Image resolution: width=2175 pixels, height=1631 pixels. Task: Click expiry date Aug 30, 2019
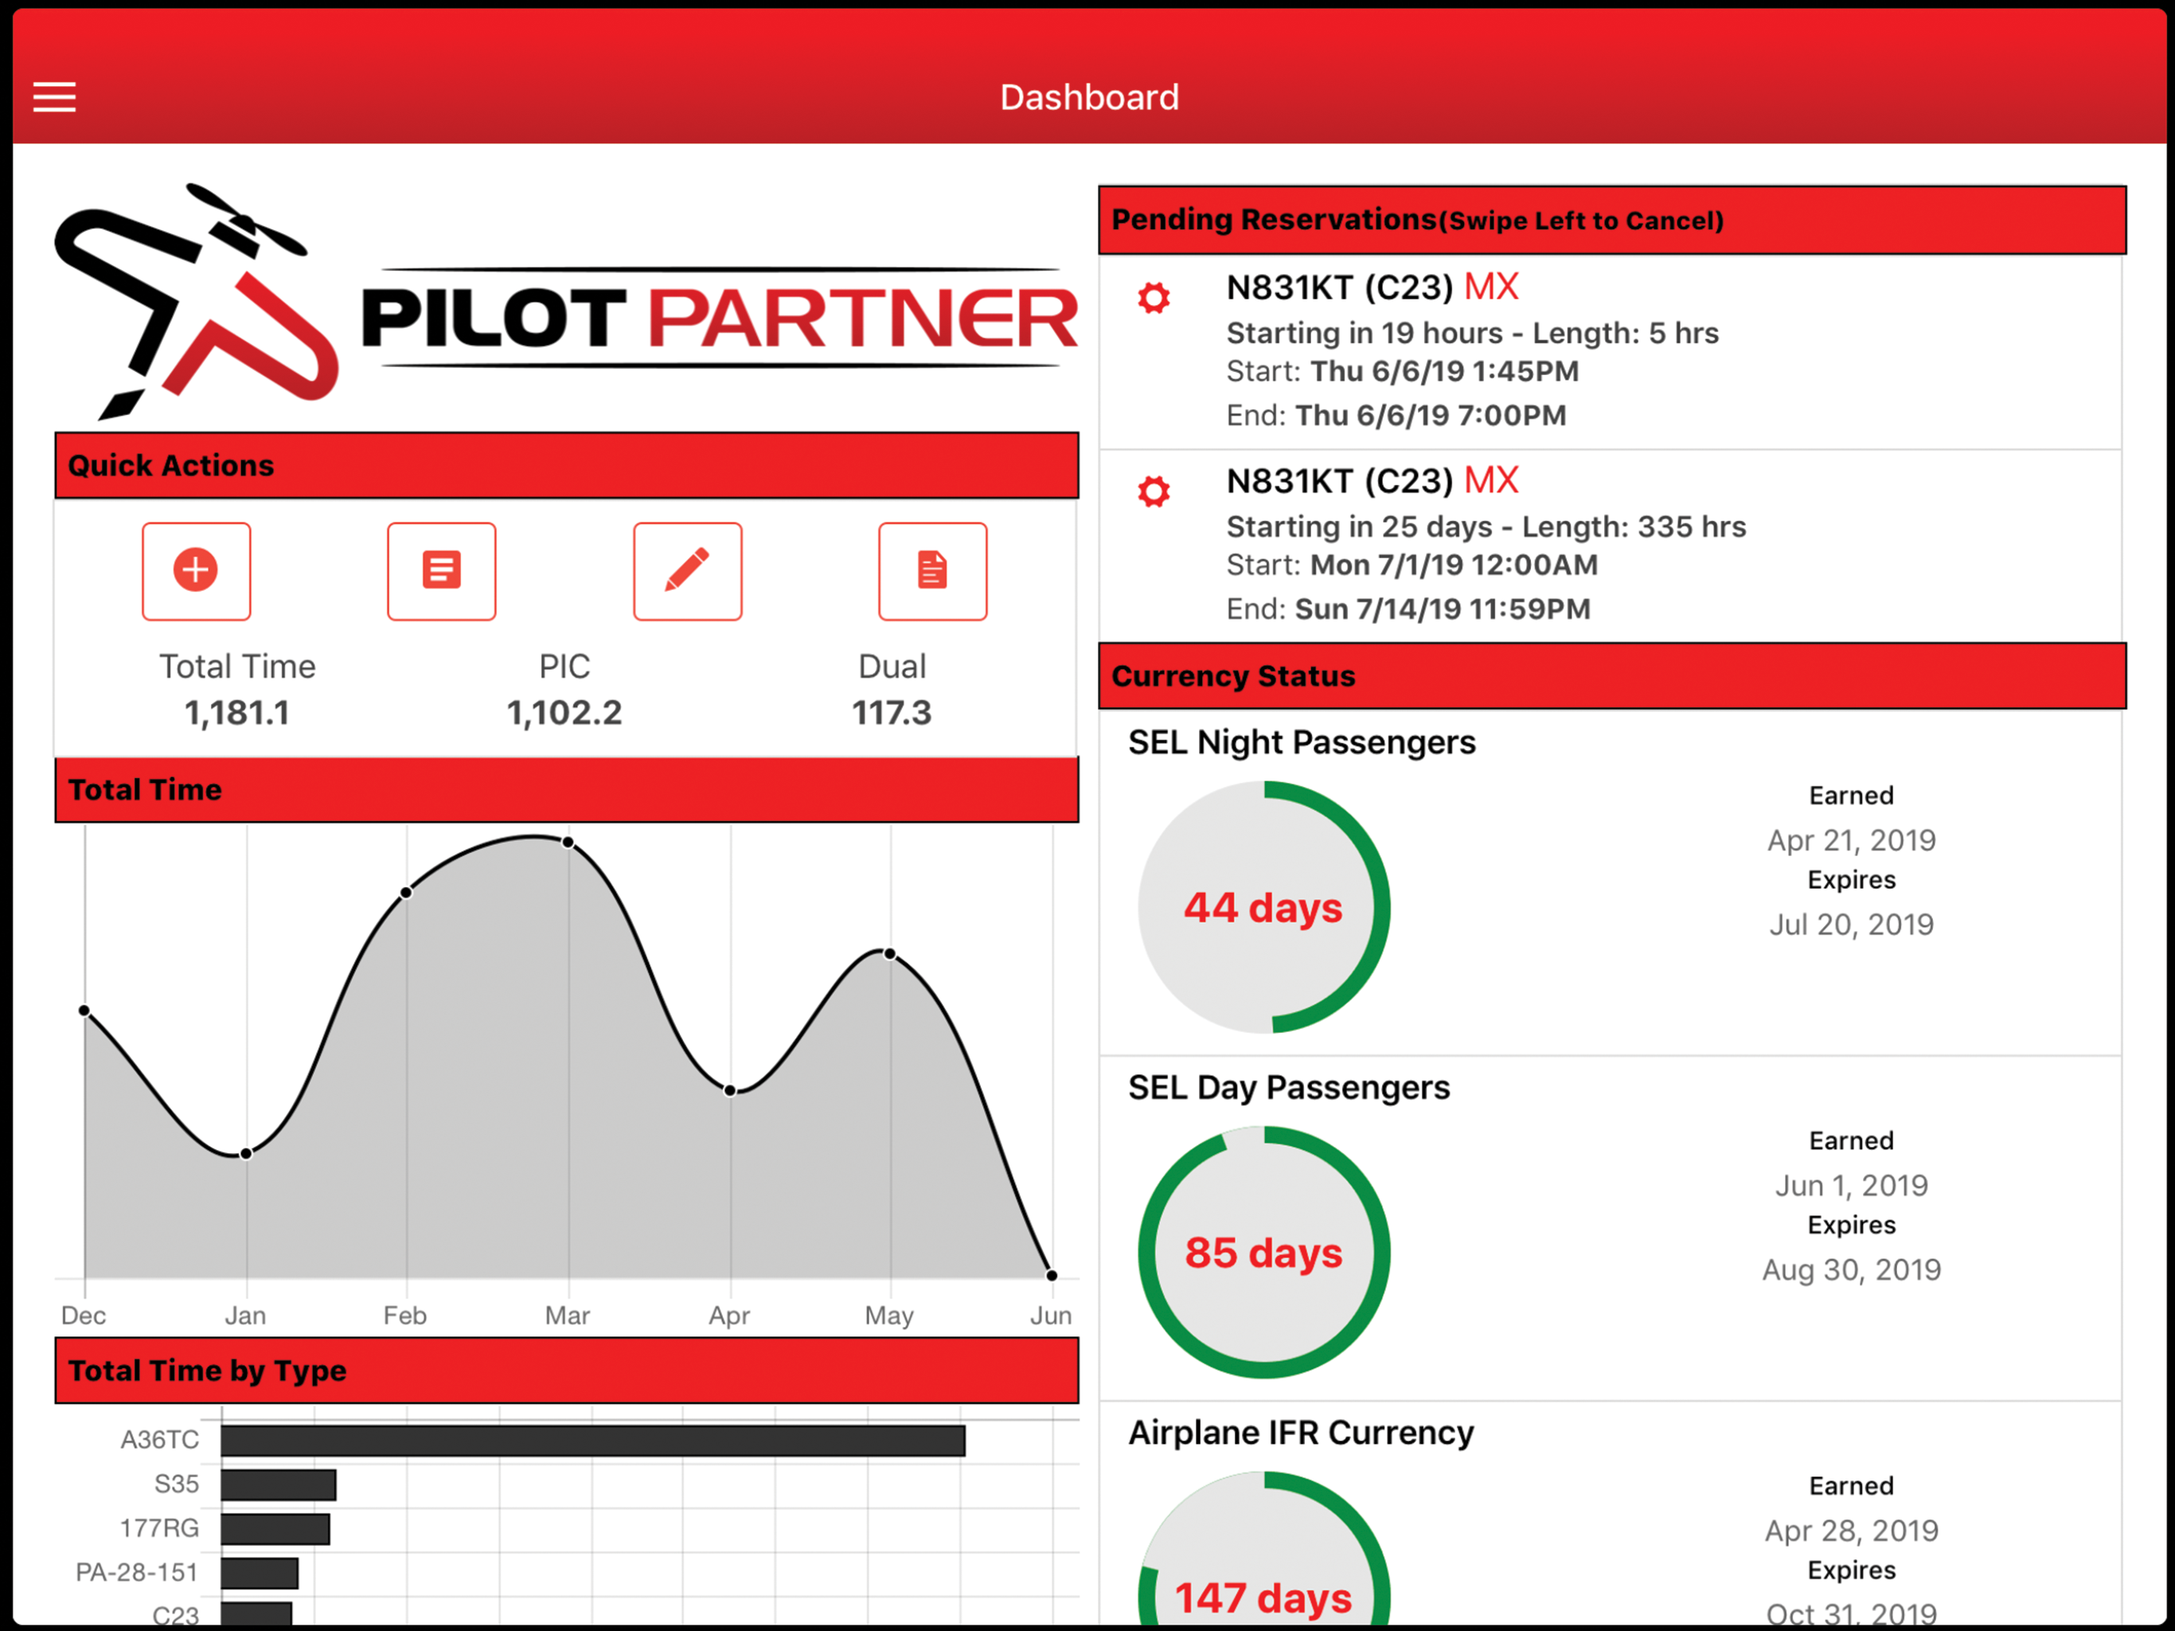point(1852,1270)
